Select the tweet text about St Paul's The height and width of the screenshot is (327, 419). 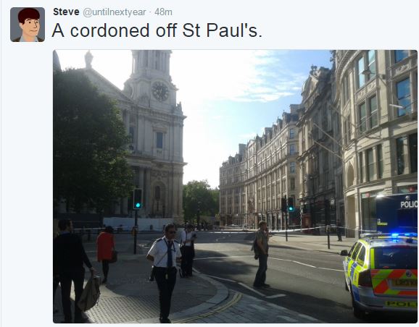(157, 30)
